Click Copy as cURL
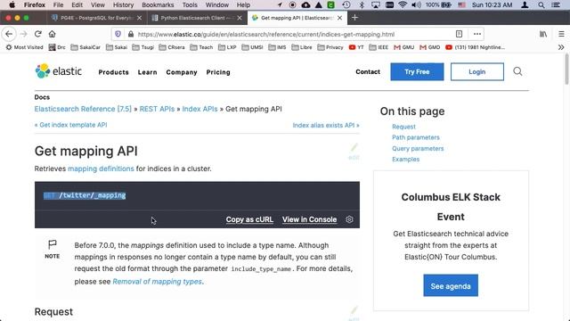This screenshot has height=321, width=570. coord(249,219)
